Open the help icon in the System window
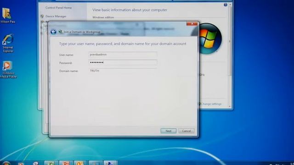The image size is (294, 165). coord(226,5)
